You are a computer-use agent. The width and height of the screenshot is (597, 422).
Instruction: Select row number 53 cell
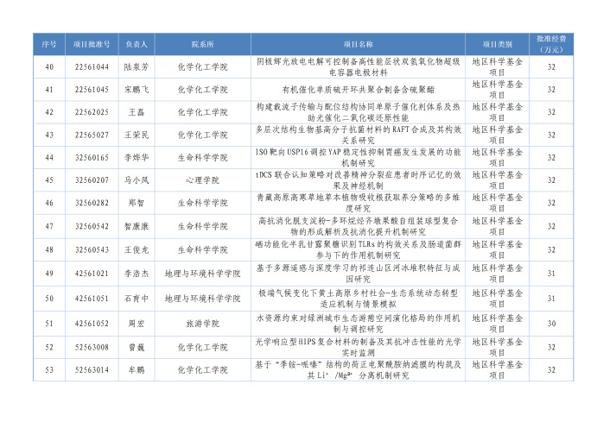[x=49, y=369]
